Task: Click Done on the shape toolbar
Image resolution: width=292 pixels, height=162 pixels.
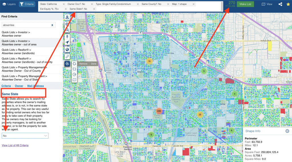Action: tap(94, 64)
